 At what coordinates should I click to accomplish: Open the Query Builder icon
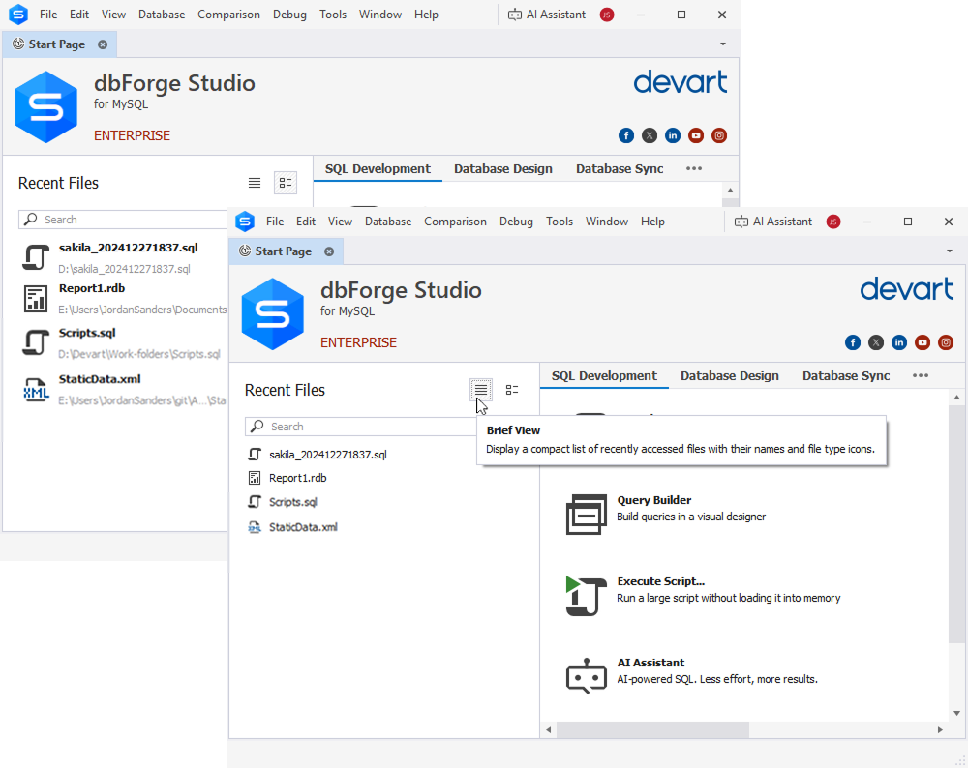tap(587, 515)
